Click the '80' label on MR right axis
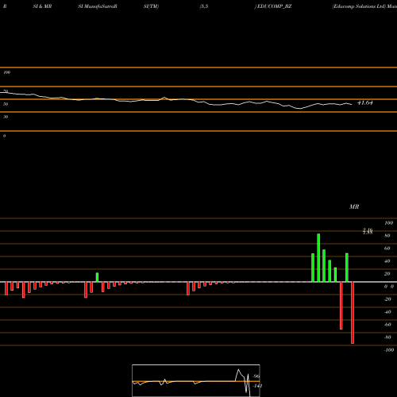397x397 pixels. [x=387, y=236]
